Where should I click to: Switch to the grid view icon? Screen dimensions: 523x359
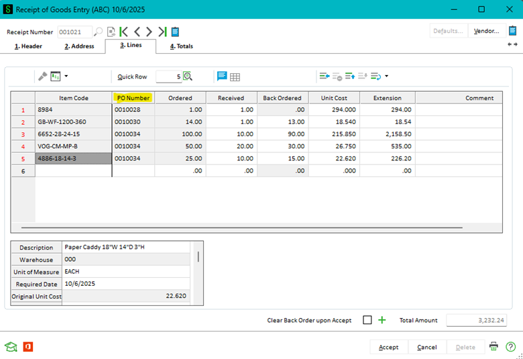pyautogui.click(x=235, y=76)
